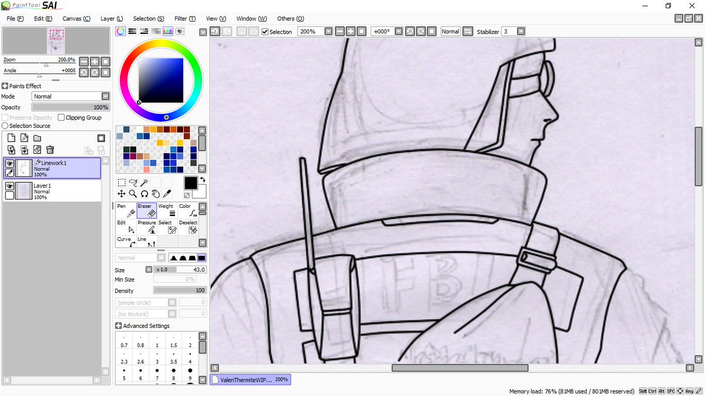Click the black foreground color swatch

coord(191,183)
